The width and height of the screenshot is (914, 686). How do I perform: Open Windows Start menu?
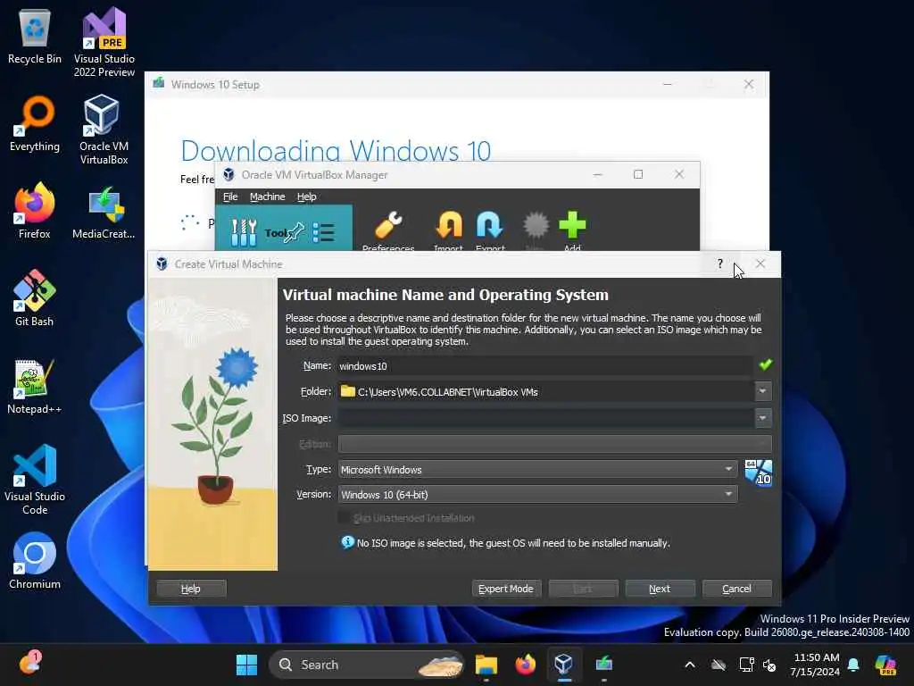click(x=246, y=665)
